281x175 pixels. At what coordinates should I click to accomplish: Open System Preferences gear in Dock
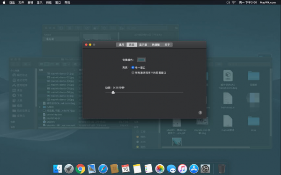[205, 169]
